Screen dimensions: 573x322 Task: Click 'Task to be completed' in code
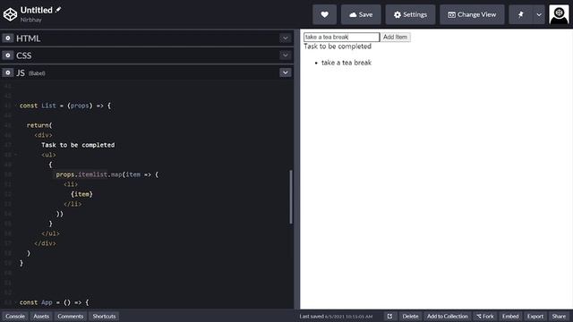pos(78,145)
